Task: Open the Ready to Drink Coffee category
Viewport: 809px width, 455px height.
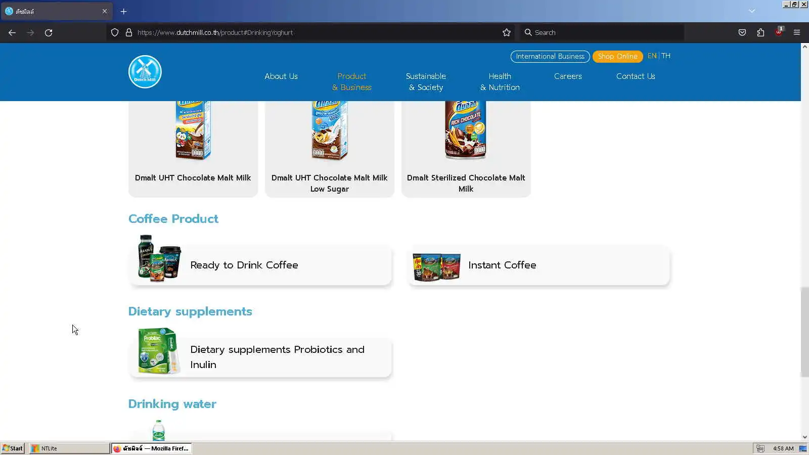Action: pyautogui.click(x=260, y=265)
